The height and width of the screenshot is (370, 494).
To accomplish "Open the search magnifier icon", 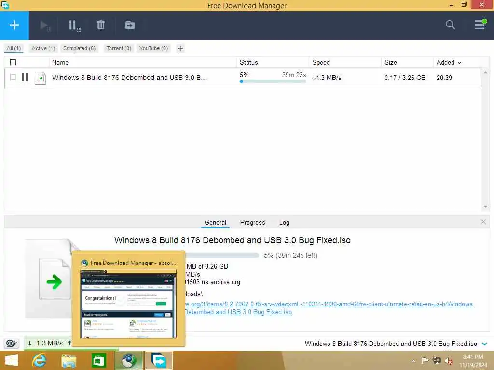I will (x=450, y=25).
